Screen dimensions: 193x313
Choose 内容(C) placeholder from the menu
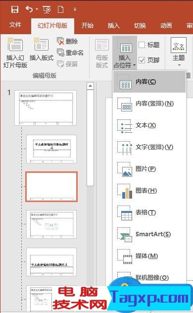point(149,82)
